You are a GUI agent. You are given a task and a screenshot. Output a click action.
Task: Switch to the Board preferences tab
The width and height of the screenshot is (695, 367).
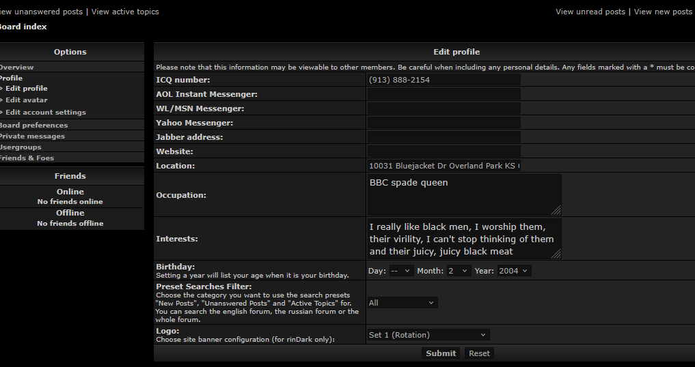click(x=33, y=126)
